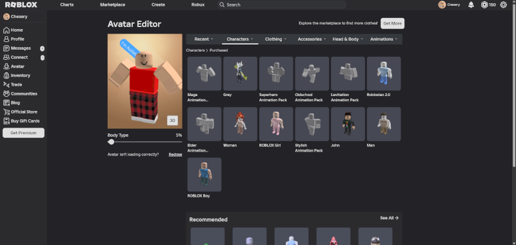Open Connect in the sidebar
Screen dimensions: 516x245
click(15, 57)
